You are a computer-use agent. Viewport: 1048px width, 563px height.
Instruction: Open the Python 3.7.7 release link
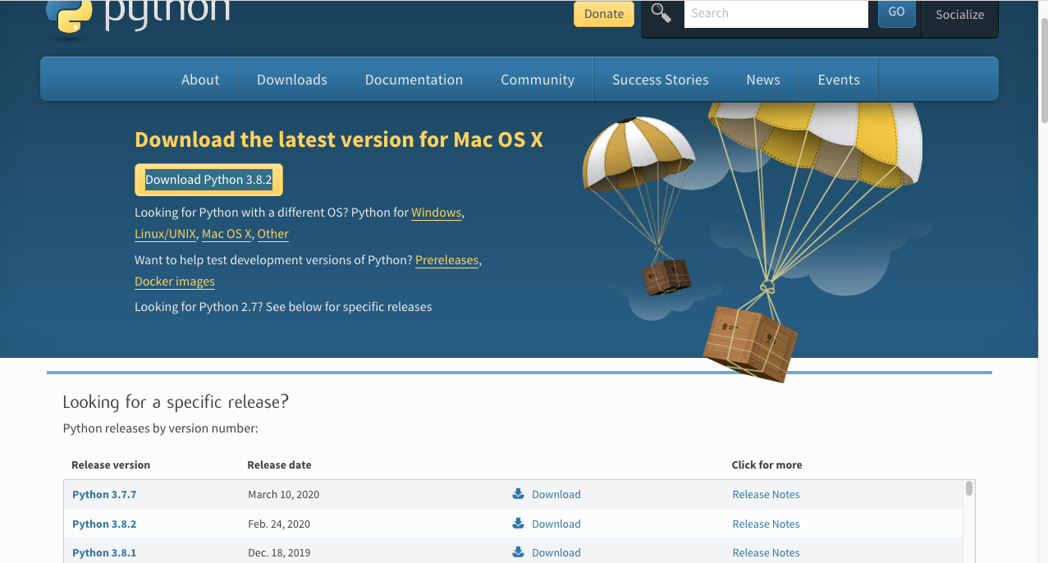point(104,494)
